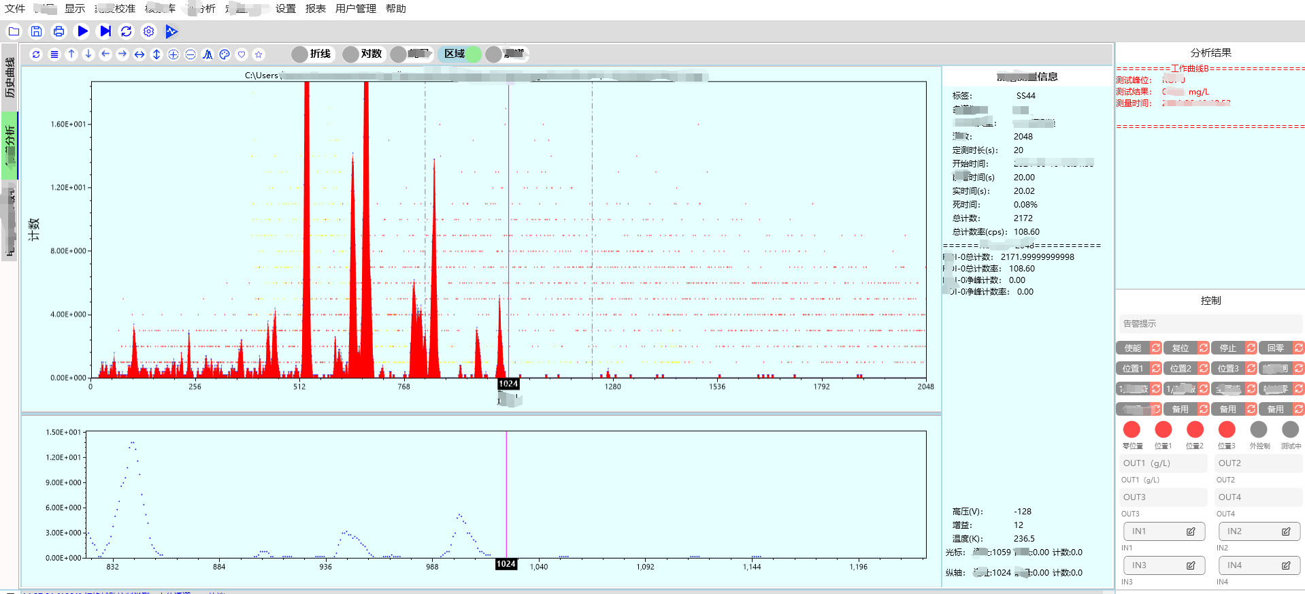The width and height of the screenshot is (1305, 594).
Task: Open the color palette icon
Action: pos(225,54)
